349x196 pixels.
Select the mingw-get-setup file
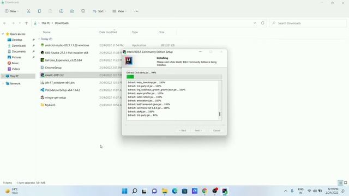(56, 97)
